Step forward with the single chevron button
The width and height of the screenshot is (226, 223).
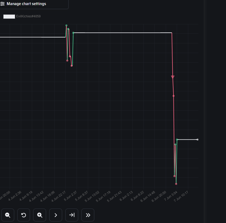[x=56, y=215]
